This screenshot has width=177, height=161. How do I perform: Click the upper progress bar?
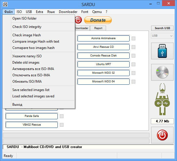[76, 135]
